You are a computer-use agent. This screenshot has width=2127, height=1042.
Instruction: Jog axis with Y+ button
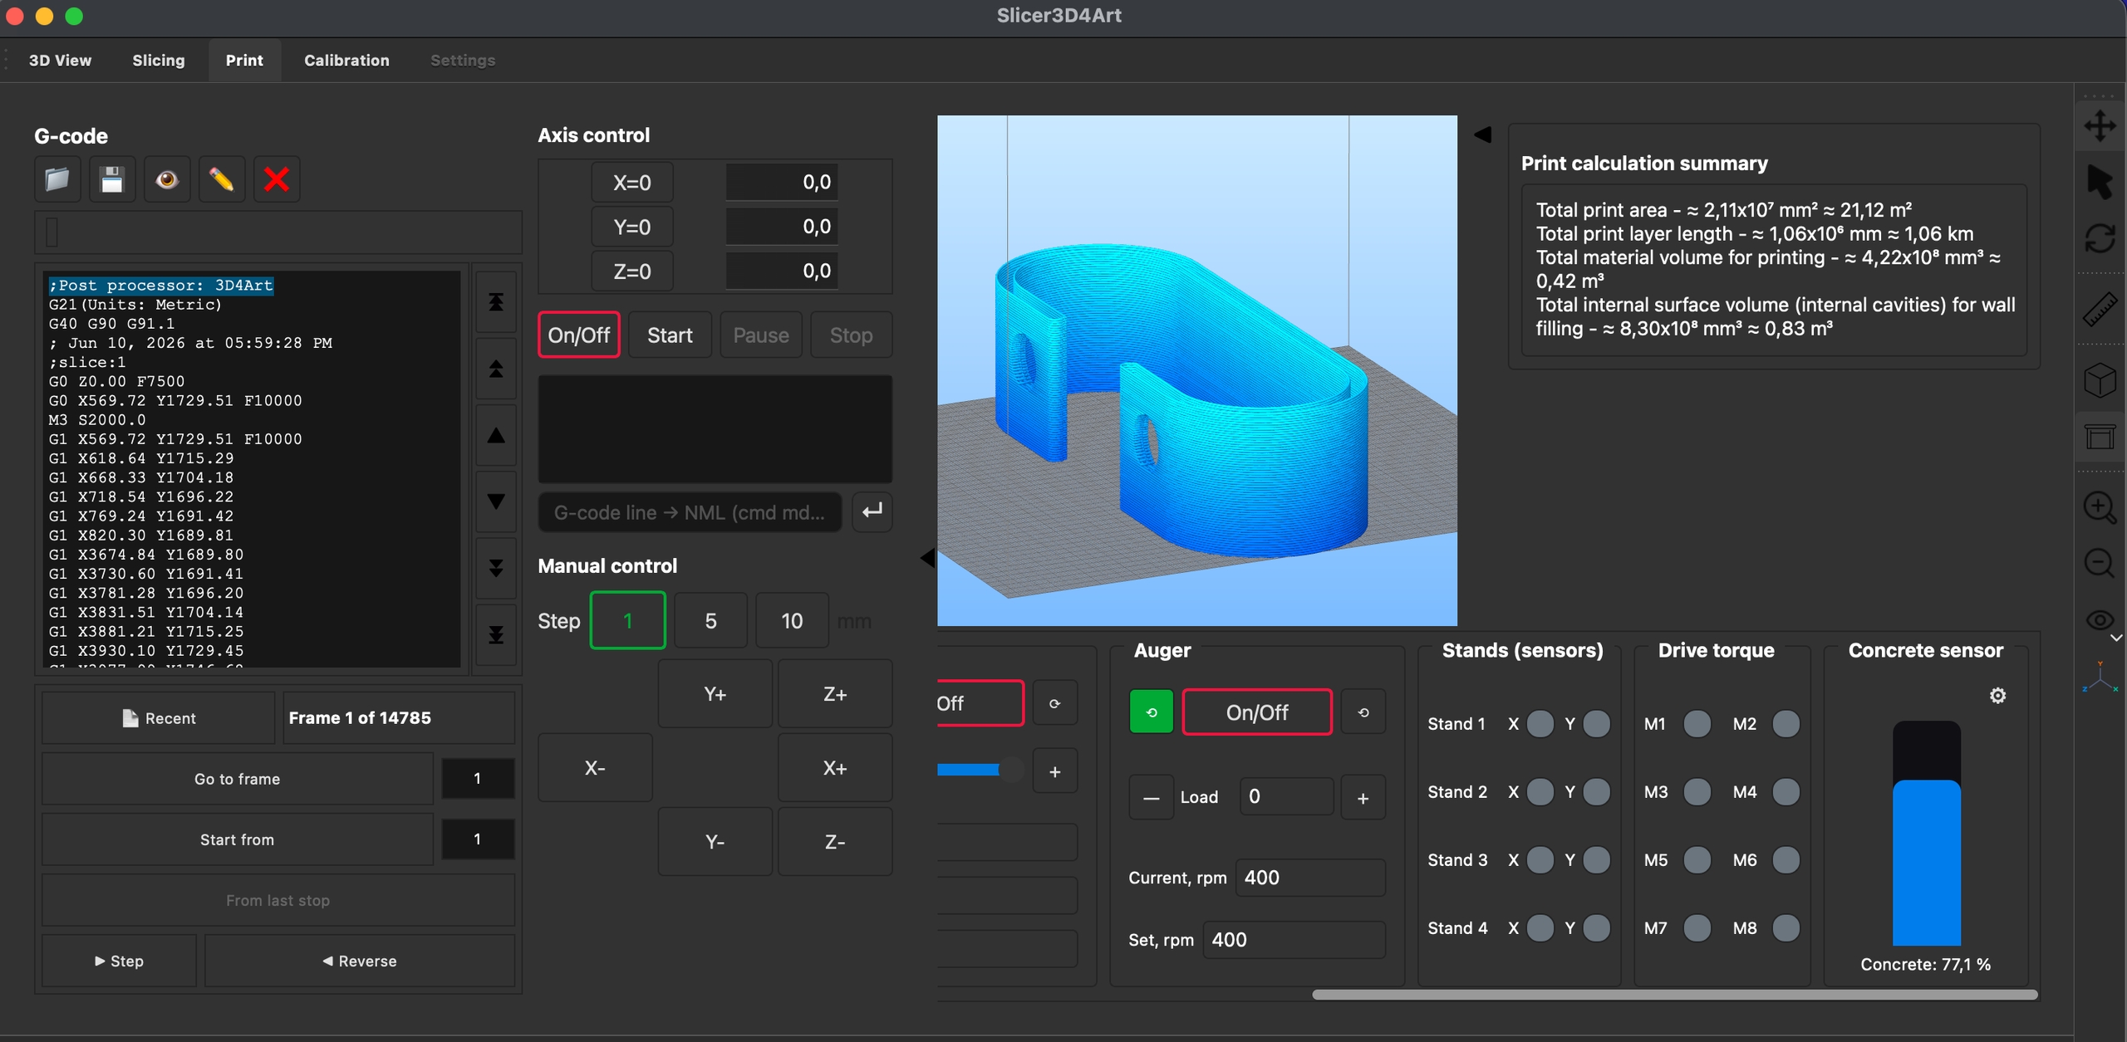click(715, 694)
